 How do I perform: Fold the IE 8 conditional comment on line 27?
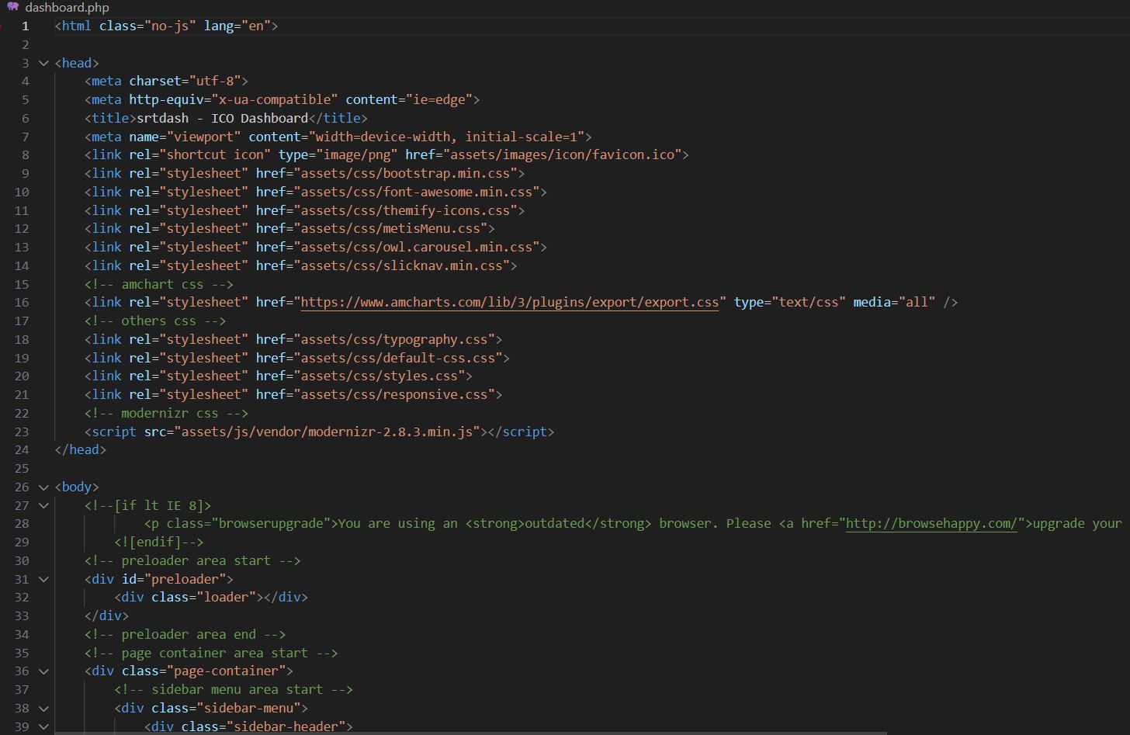(x=44, y=505)
